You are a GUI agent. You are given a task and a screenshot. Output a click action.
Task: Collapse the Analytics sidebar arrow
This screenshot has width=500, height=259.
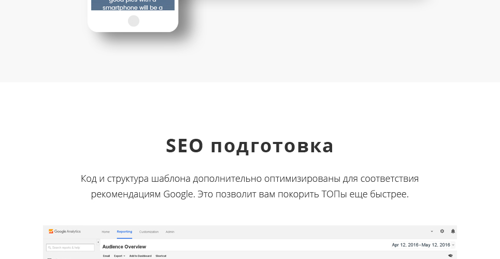pyautogui.click(x=98, y=242)
